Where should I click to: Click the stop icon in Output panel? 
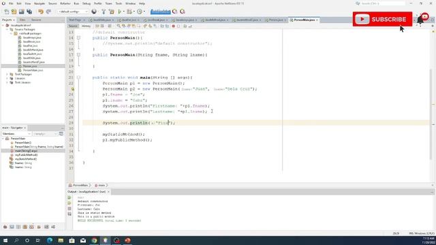pos(69,209)
